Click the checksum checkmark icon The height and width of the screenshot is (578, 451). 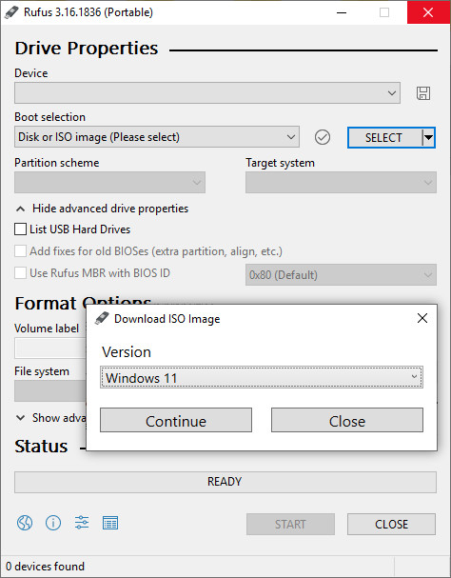pos(323,137)
